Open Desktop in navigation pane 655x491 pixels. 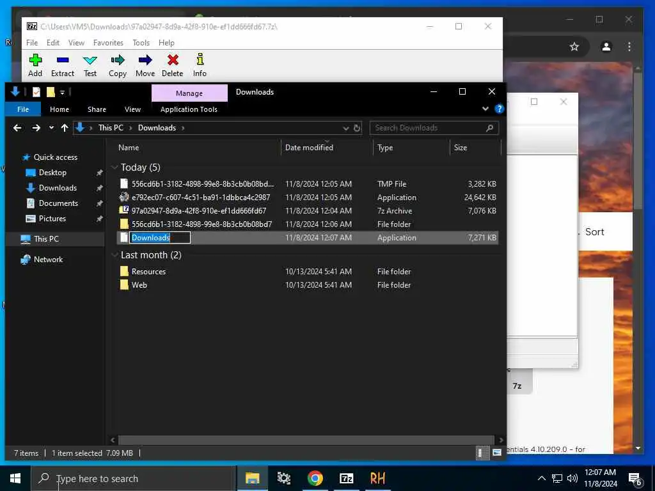click(x=52, y=173)
